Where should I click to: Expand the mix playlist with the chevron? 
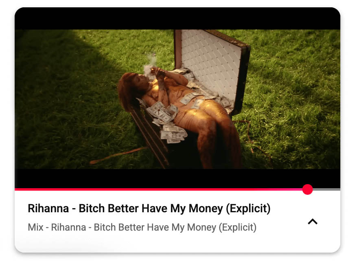312,221
